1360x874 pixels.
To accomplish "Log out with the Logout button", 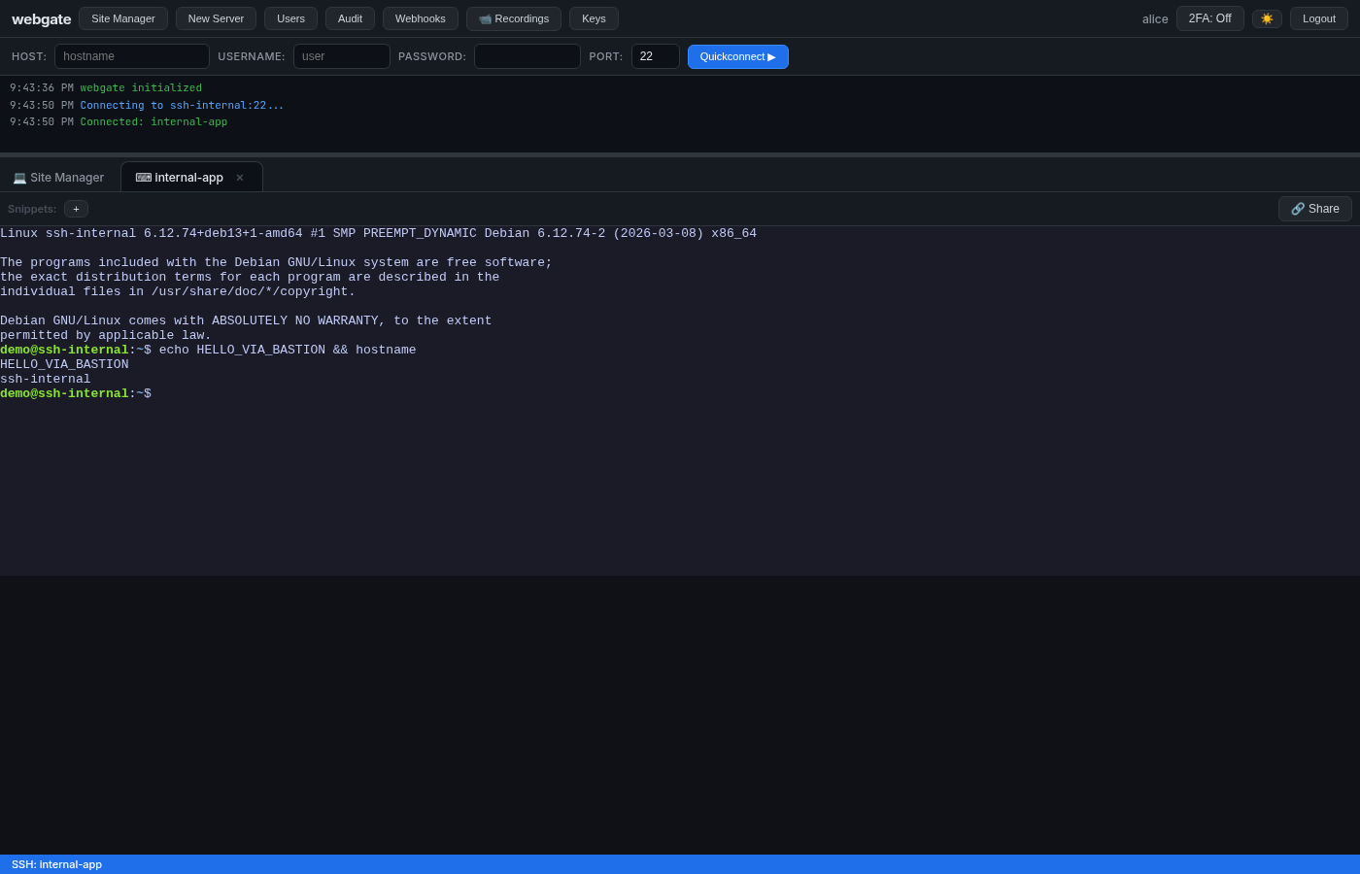I will (1319, 18).
